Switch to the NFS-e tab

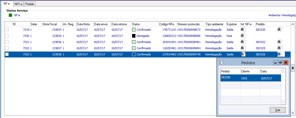[x=19, y=4]
